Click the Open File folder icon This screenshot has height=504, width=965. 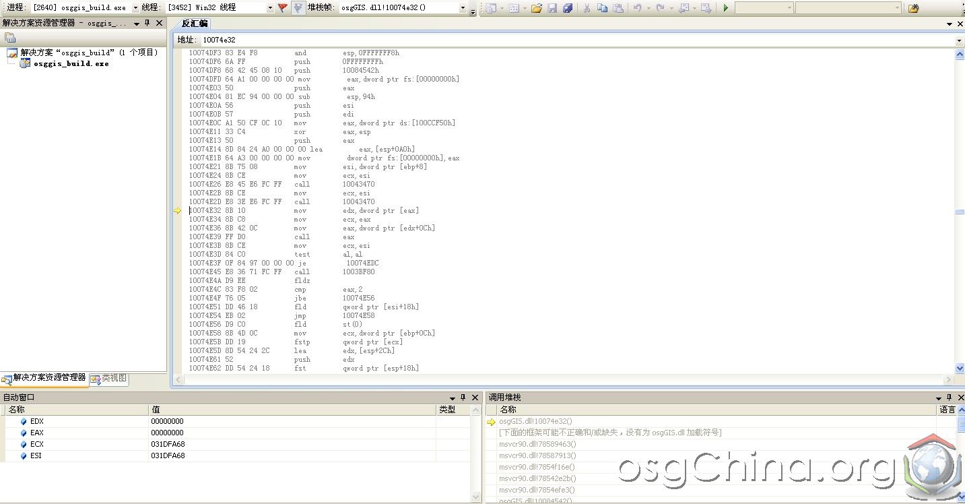tap(536, 8)
